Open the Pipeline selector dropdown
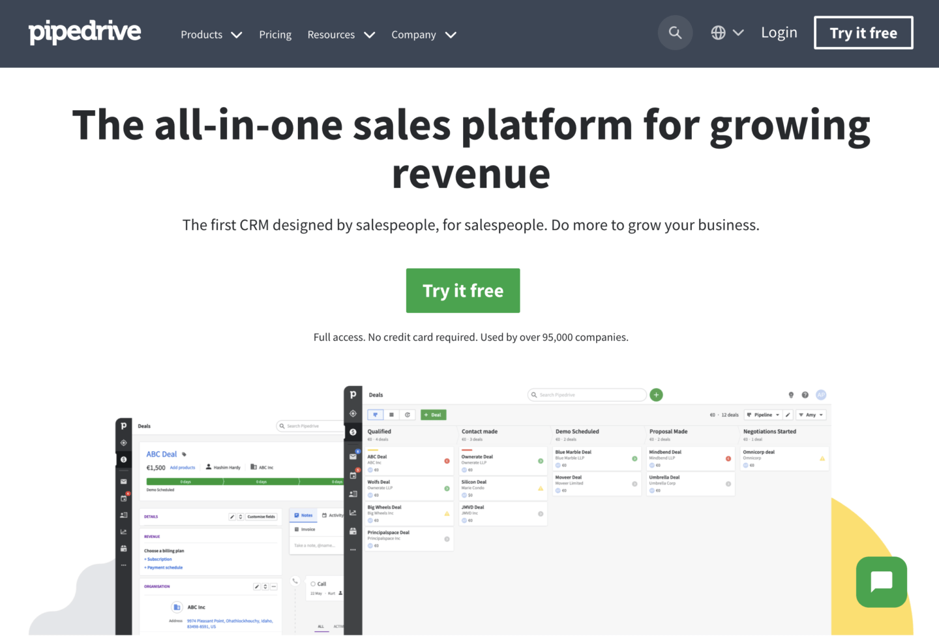 pos(763,415)
